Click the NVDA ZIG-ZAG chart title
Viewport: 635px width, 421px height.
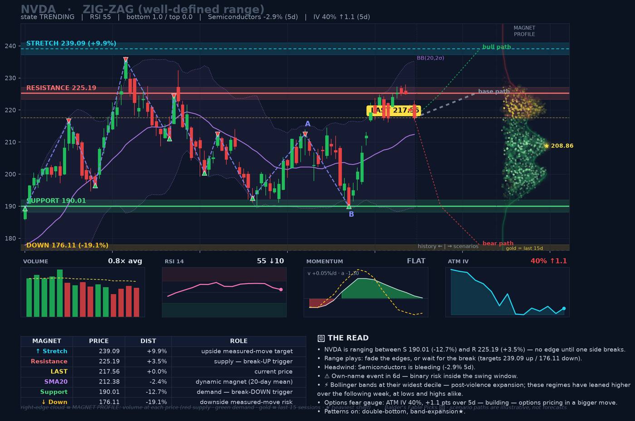(142, 9)
